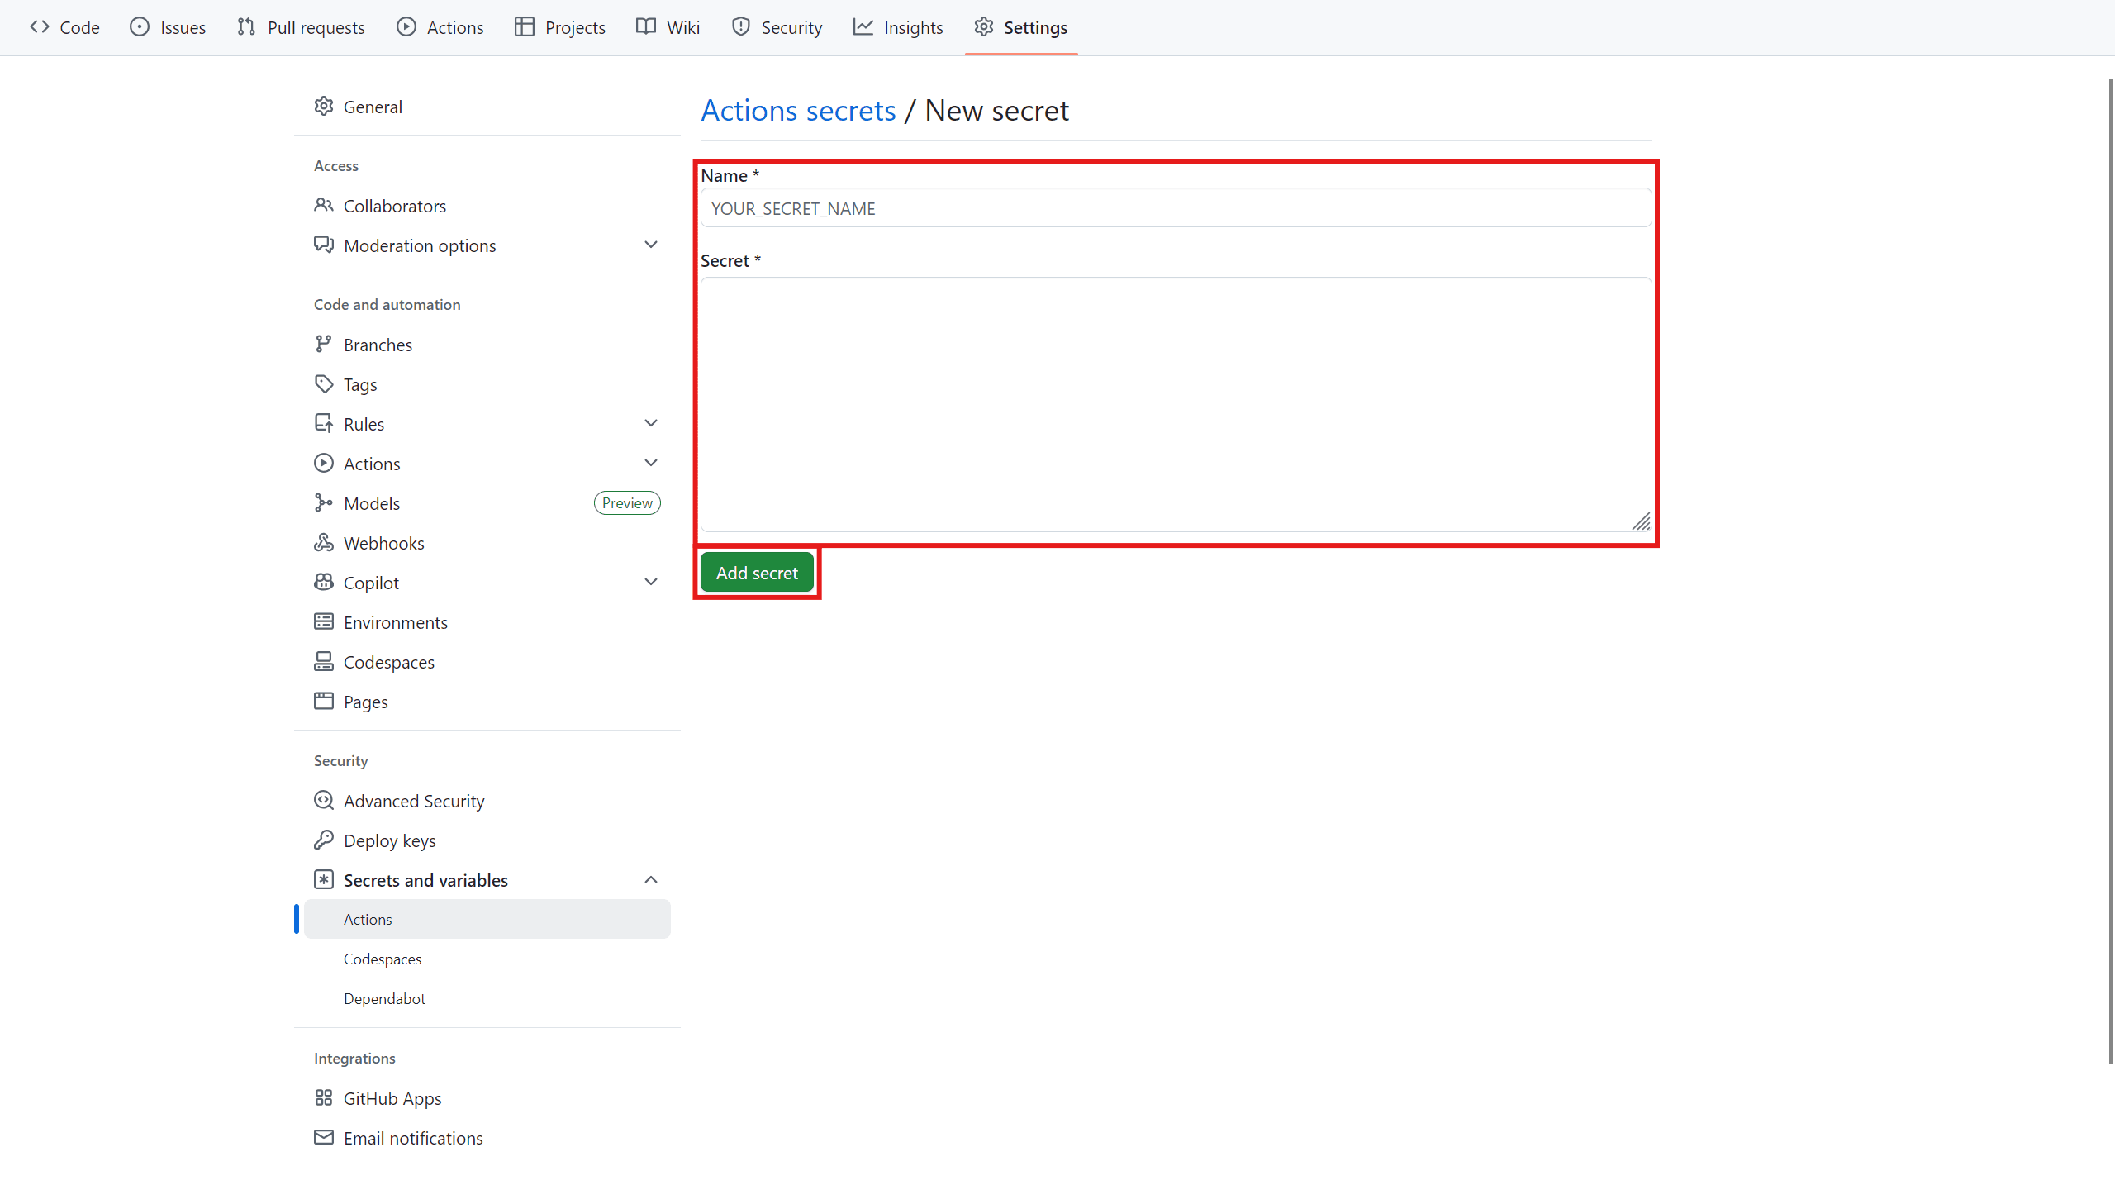This screenshot has width=2115, height=1190.
Task: Click the Add secret button
Action: tap(757, 572)
